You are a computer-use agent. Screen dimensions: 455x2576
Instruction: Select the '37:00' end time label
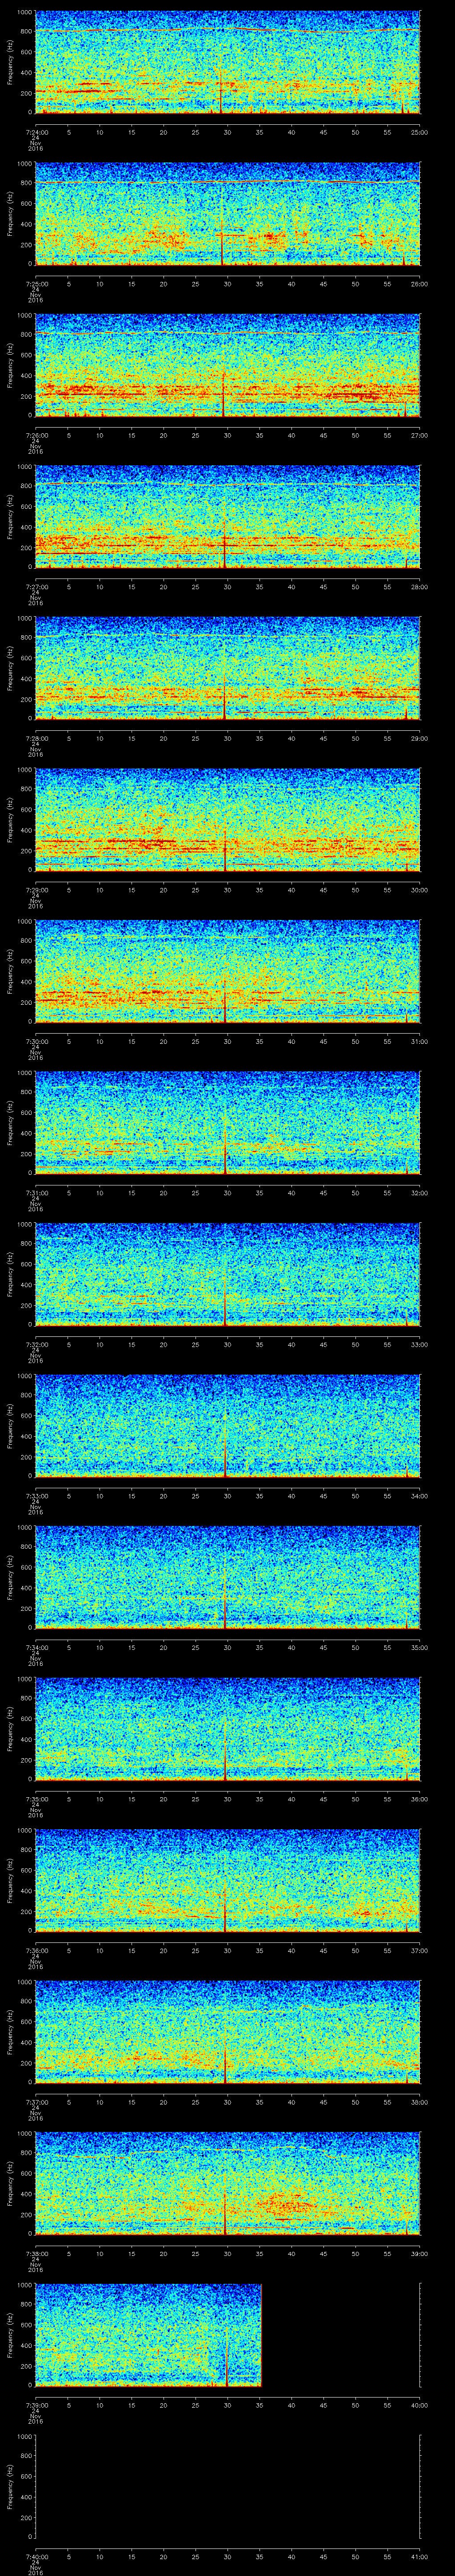tap(419, 1950)
